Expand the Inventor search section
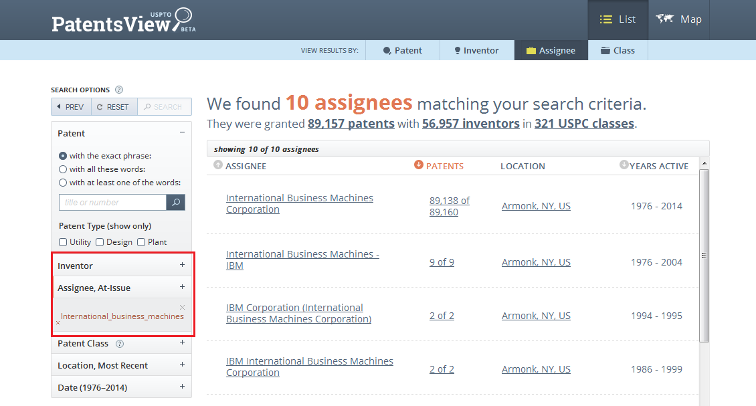This screenshot has height=406, width=756. (121, 266)
